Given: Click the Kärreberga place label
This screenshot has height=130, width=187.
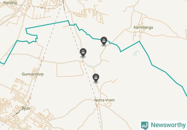Looking at the screenshot, I should tap(143, 27).
